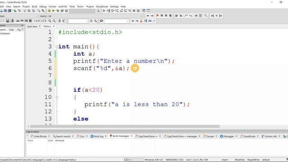
Task: Click the Rebuild icon
Action: pyautogui.click(x=62, y=11)
